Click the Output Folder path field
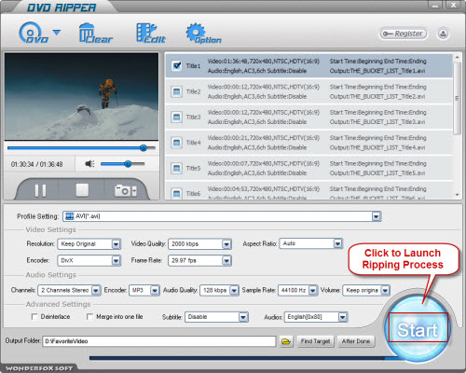This screenshot has height=373, width=466. [x=159, y=341]
